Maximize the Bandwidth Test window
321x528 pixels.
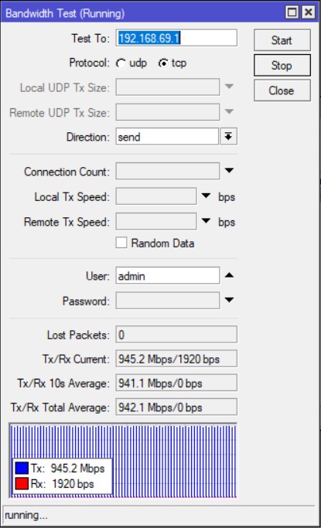(x=292, y=12)
